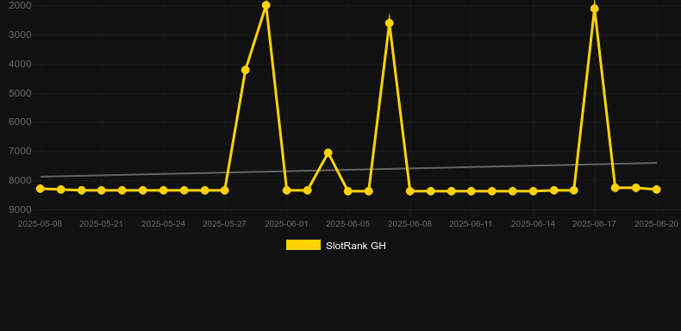This screenshot has width=681, height=331.
Task: Select the last data point at 2025-06-20
Action: click(657, 190)
